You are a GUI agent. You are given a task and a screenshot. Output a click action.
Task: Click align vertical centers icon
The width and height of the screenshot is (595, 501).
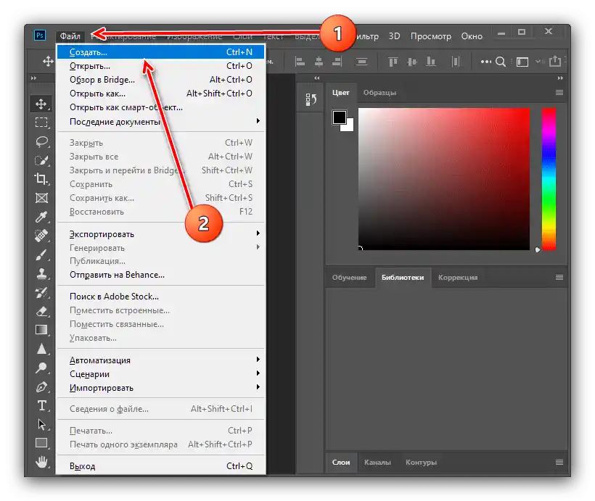411,61
